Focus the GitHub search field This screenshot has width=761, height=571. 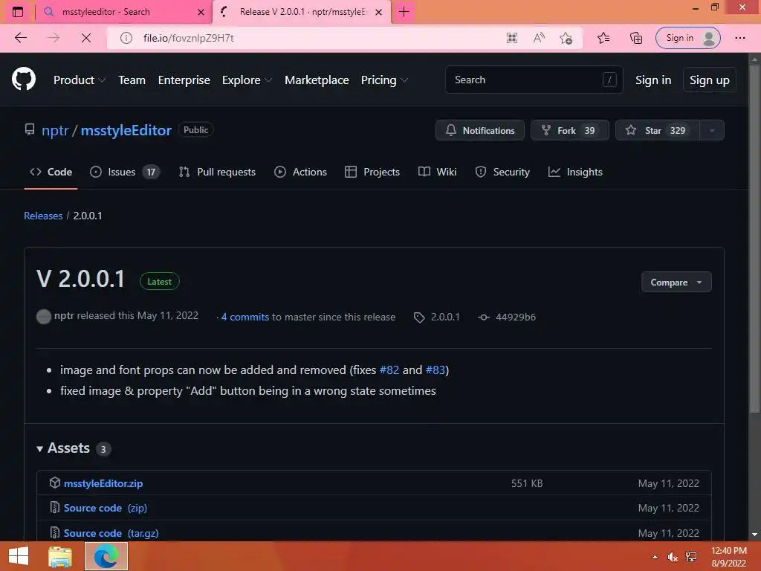coord(534,80)
